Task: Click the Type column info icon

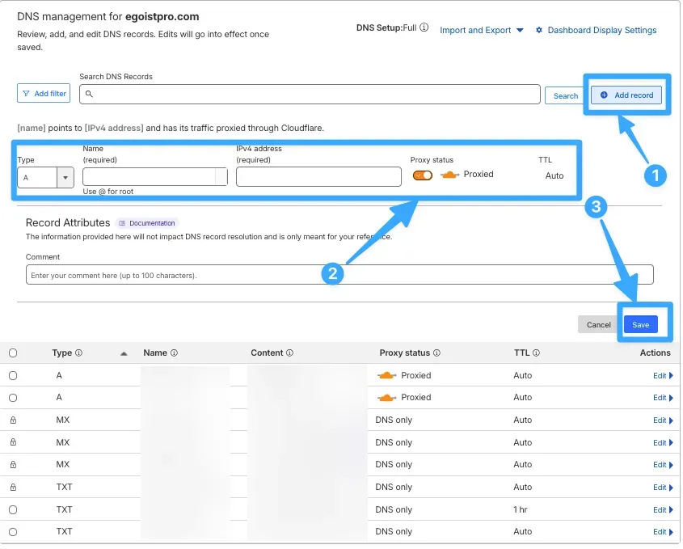Action: 79,353
